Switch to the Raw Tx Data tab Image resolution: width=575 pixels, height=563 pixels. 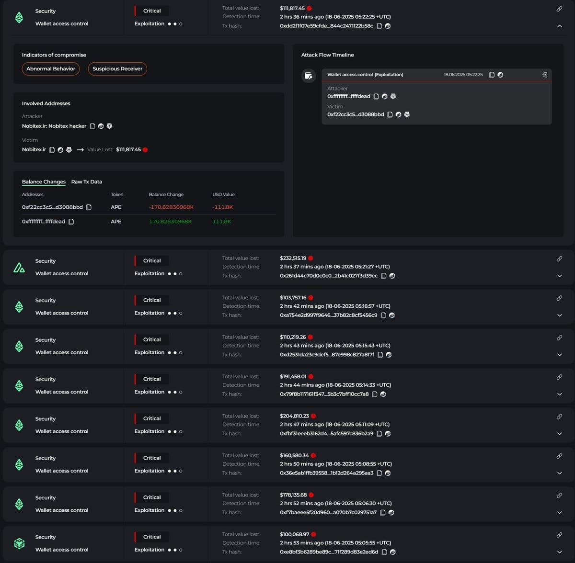click(x=86, y=182)
